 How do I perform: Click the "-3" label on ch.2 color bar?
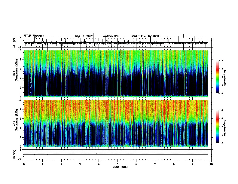(222, 110)
